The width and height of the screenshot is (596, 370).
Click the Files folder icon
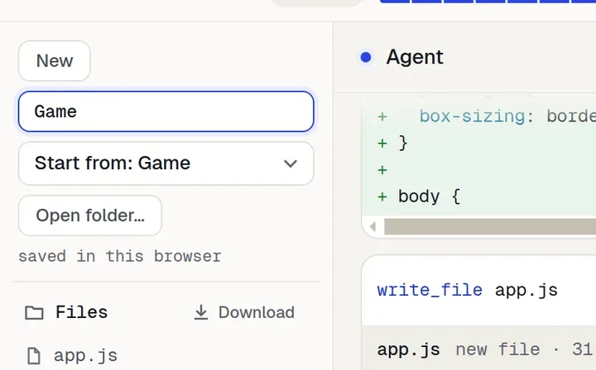34,313
